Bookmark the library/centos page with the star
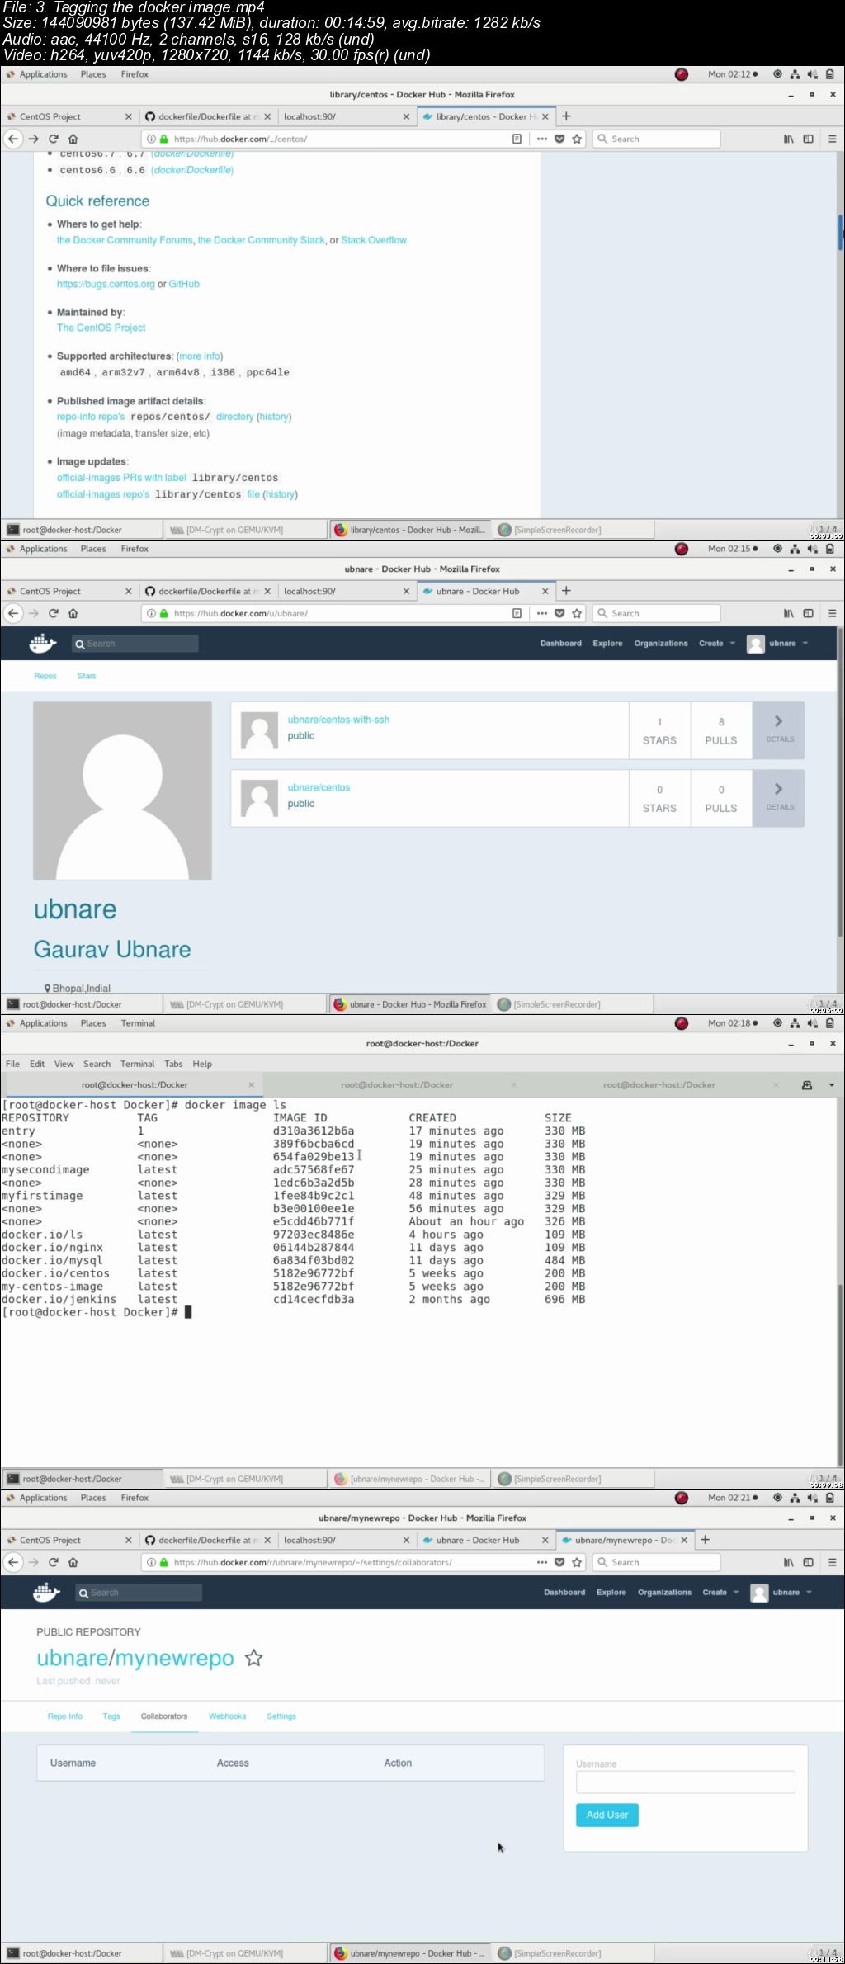Viewport: 845px width, 1964px height. point(577,139)
